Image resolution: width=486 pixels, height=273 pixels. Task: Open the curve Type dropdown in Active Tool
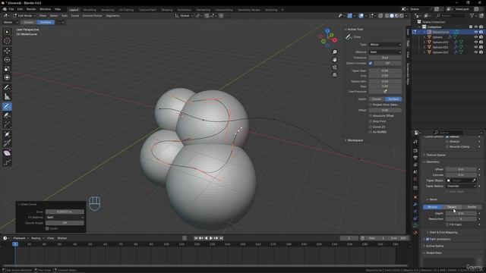pyautogui.click(x=385, y=45)
